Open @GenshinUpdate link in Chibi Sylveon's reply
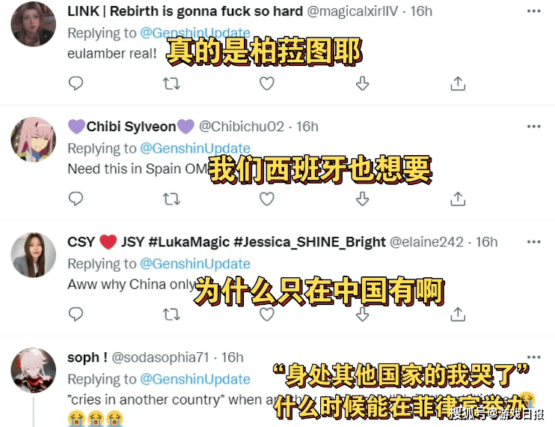 (x=195, y=148)
